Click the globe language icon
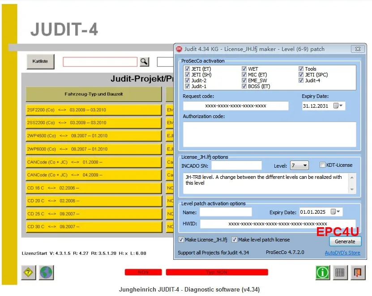 (x=46, y=273)
